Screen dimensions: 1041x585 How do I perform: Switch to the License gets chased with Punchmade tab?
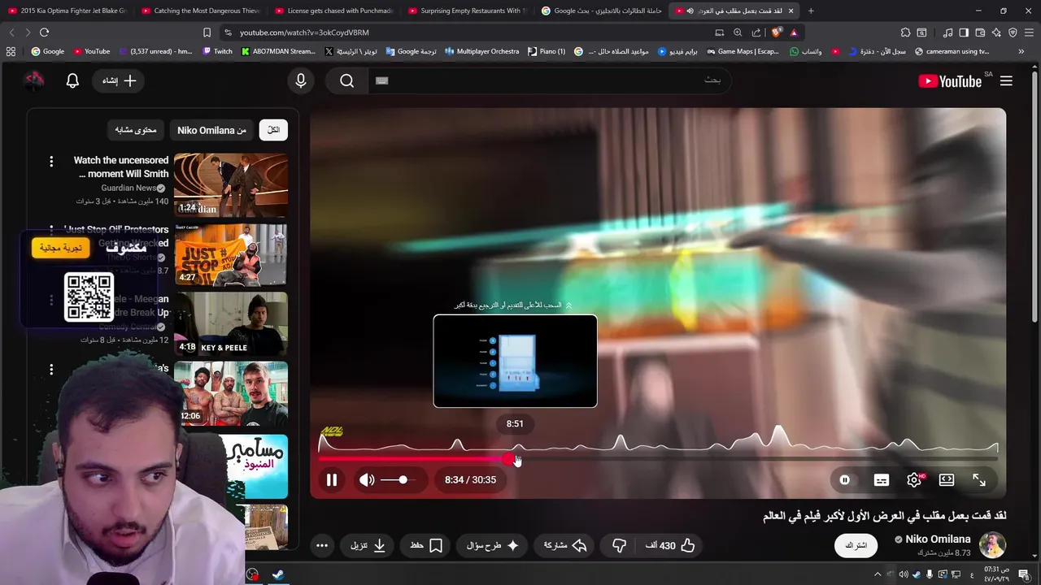click(334, 11)
